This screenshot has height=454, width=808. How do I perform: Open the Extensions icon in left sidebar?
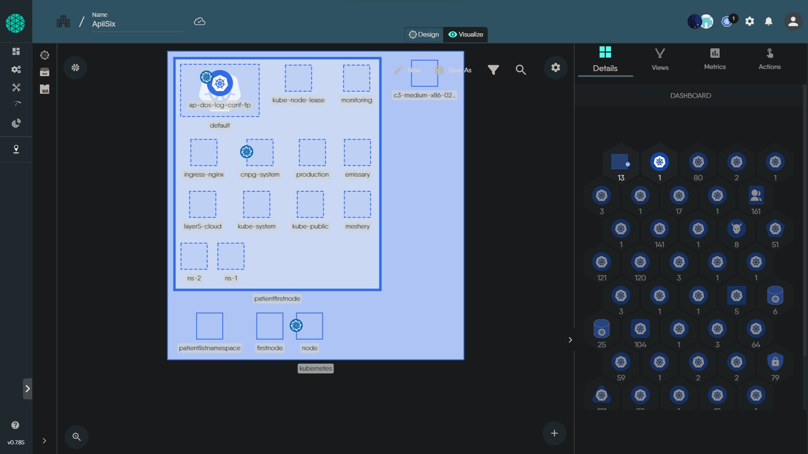(16, 123)
